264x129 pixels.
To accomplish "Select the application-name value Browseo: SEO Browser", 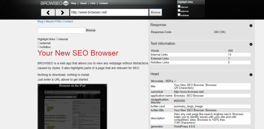I will (x=189, y=96).
